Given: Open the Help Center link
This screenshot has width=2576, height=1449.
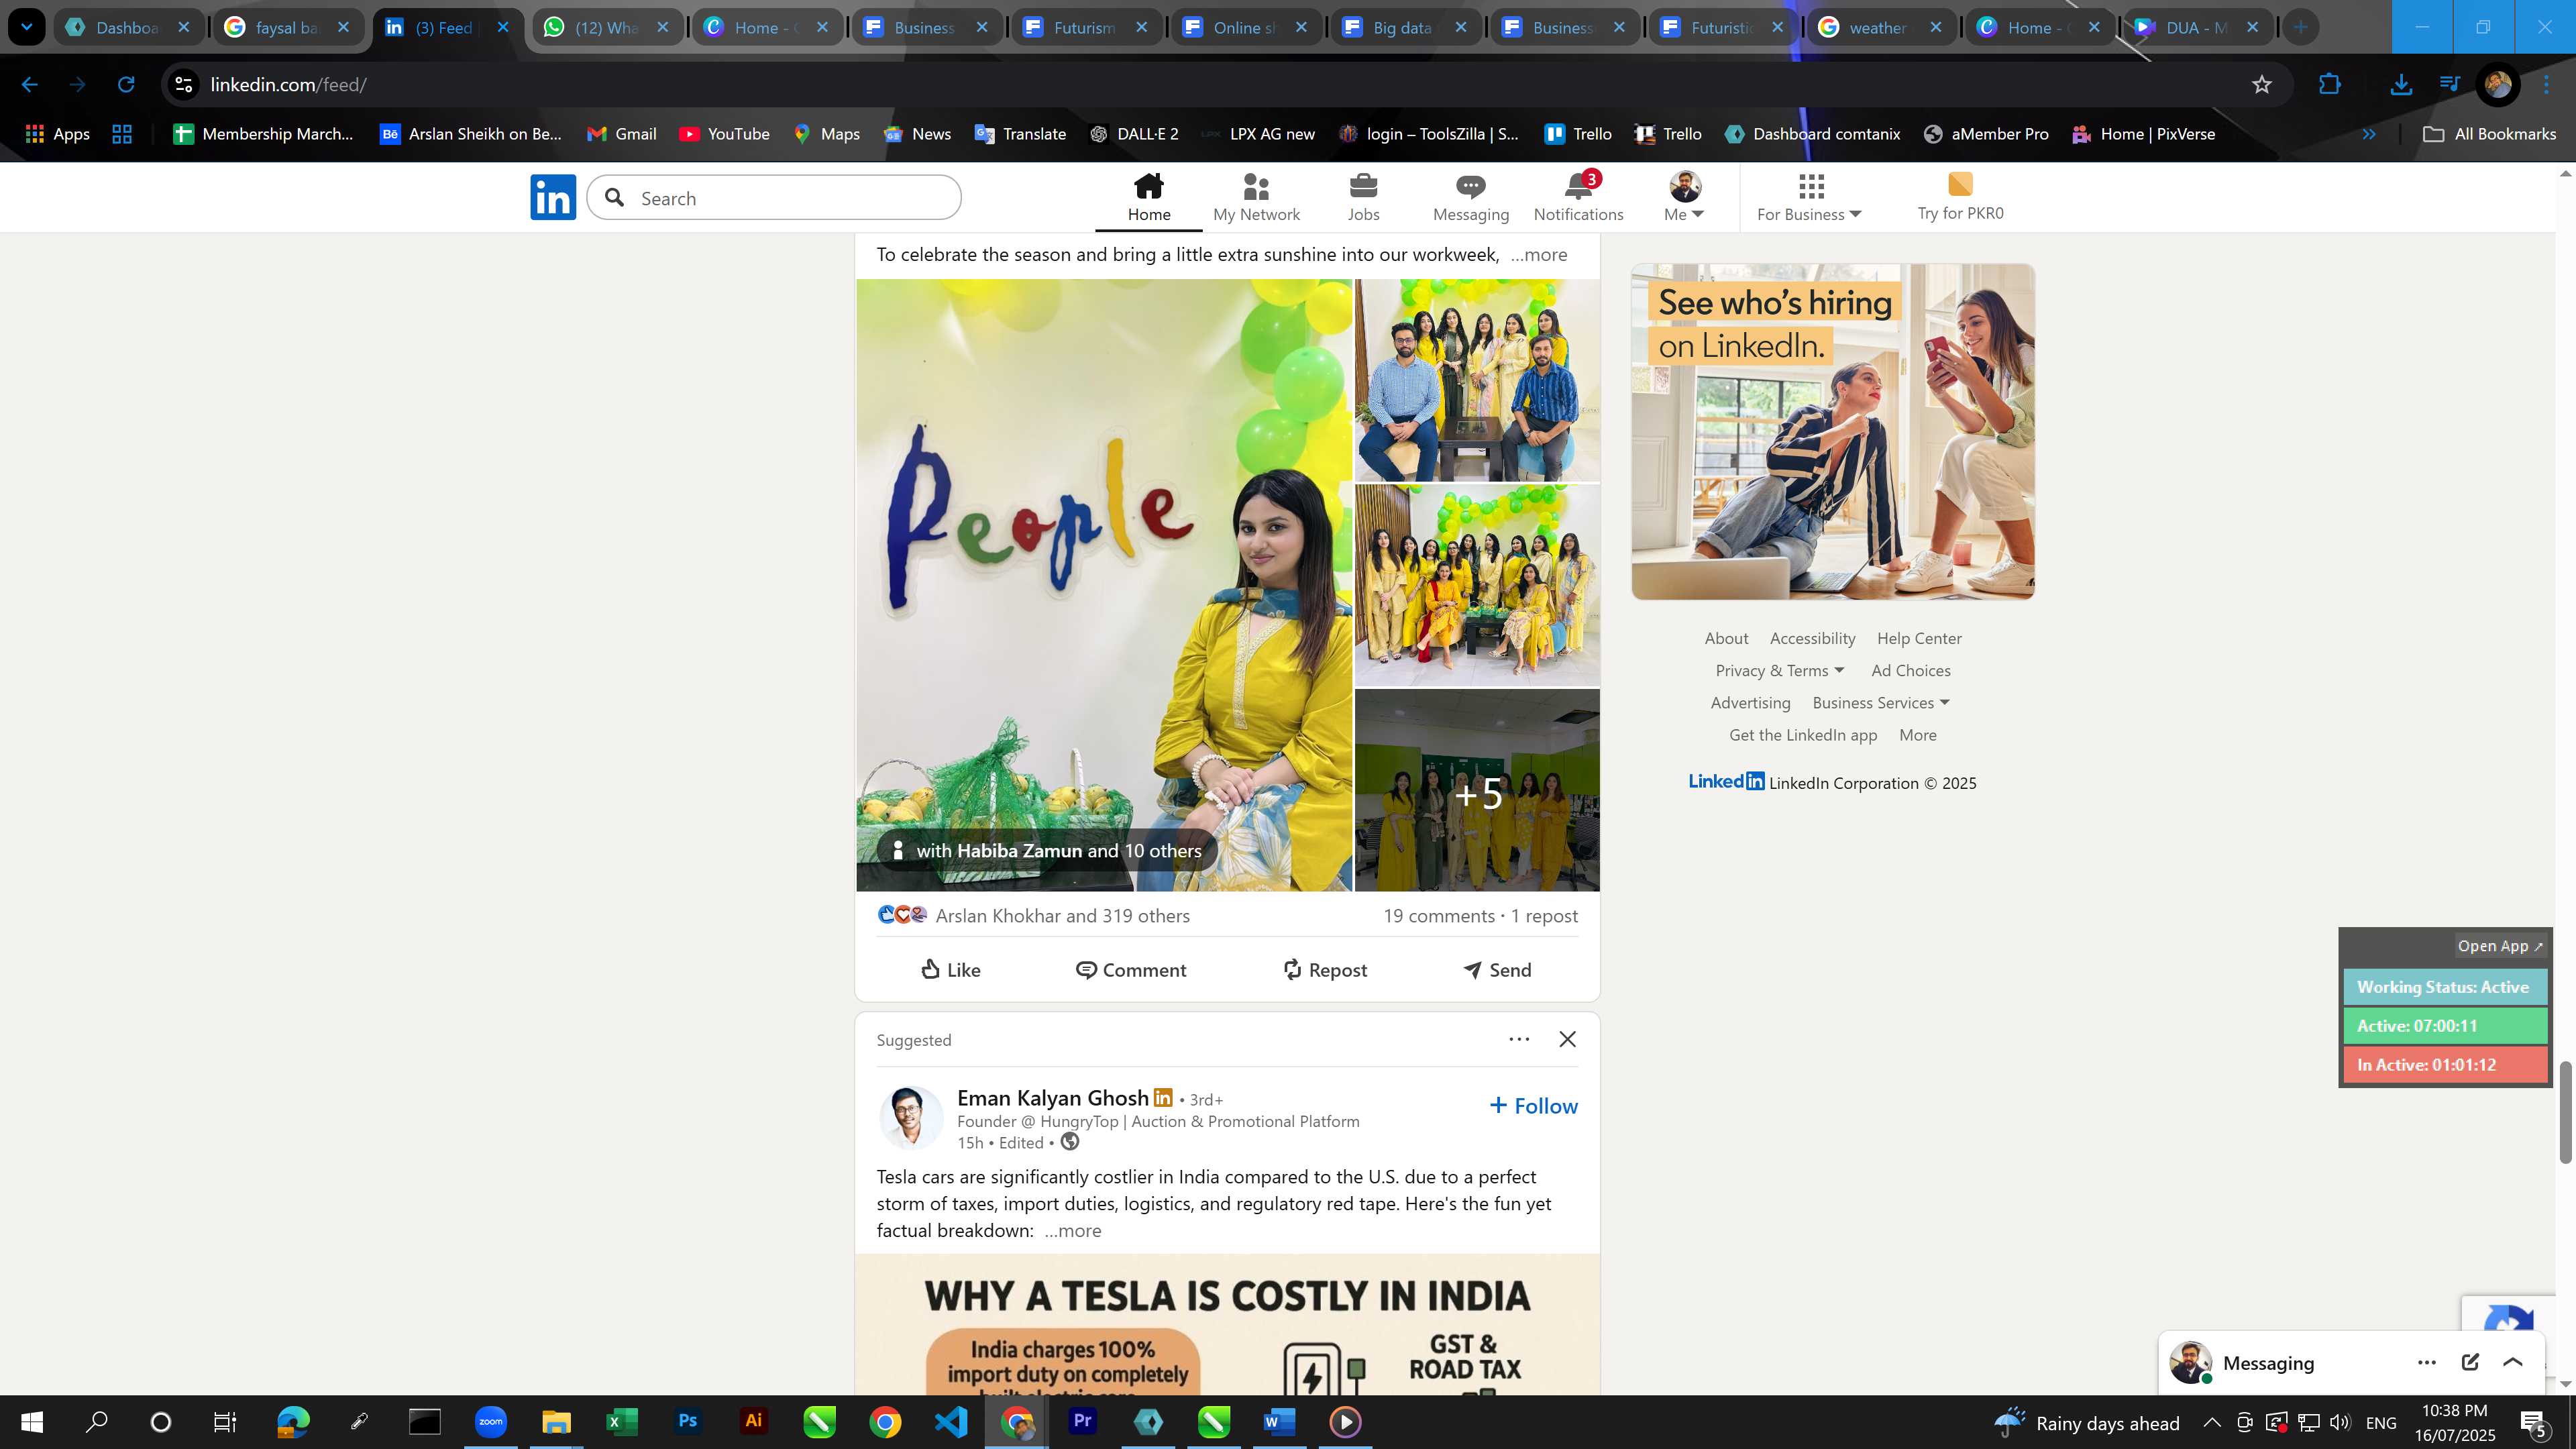Looking at the screenshot, I should tap(1919, 638).
